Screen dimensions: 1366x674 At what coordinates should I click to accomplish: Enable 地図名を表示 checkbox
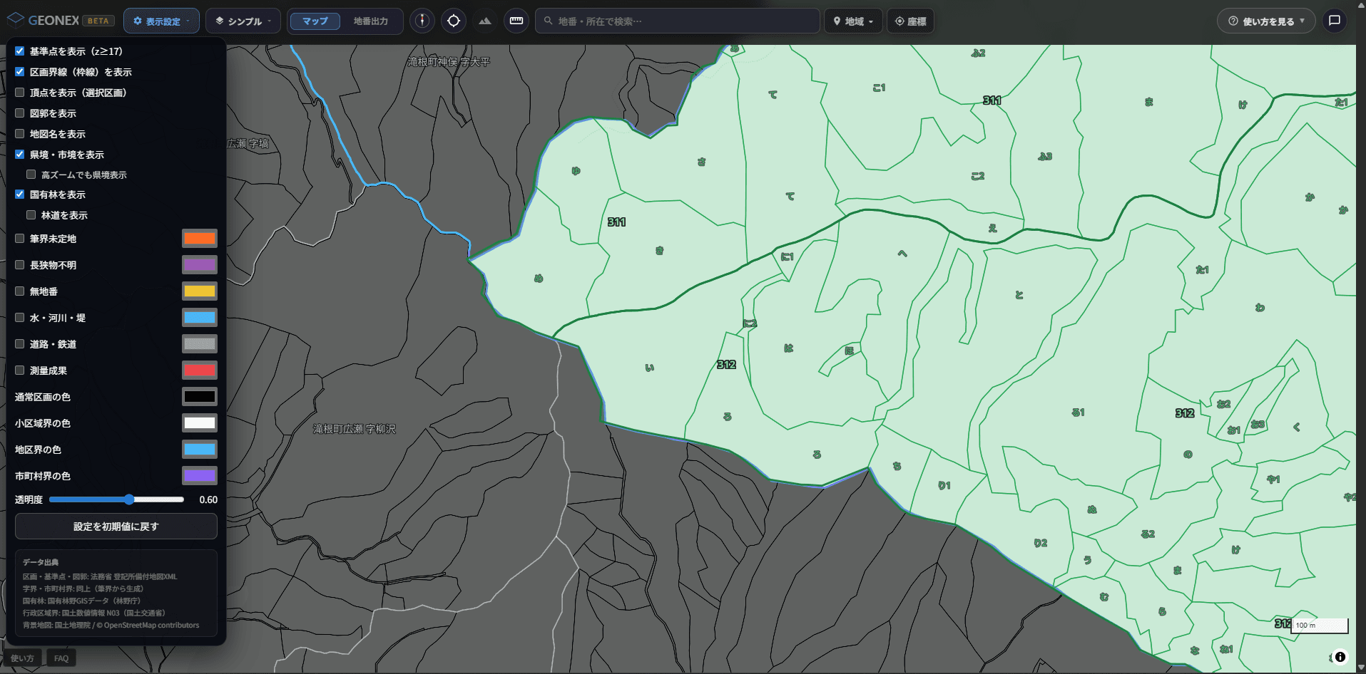pyautogui.click(x=20, y=134)
